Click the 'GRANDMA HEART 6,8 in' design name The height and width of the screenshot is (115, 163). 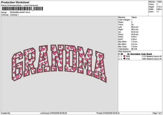20,12
